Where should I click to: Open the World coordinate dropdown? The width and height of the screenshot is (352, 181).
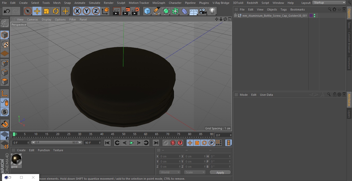(170, 172)
